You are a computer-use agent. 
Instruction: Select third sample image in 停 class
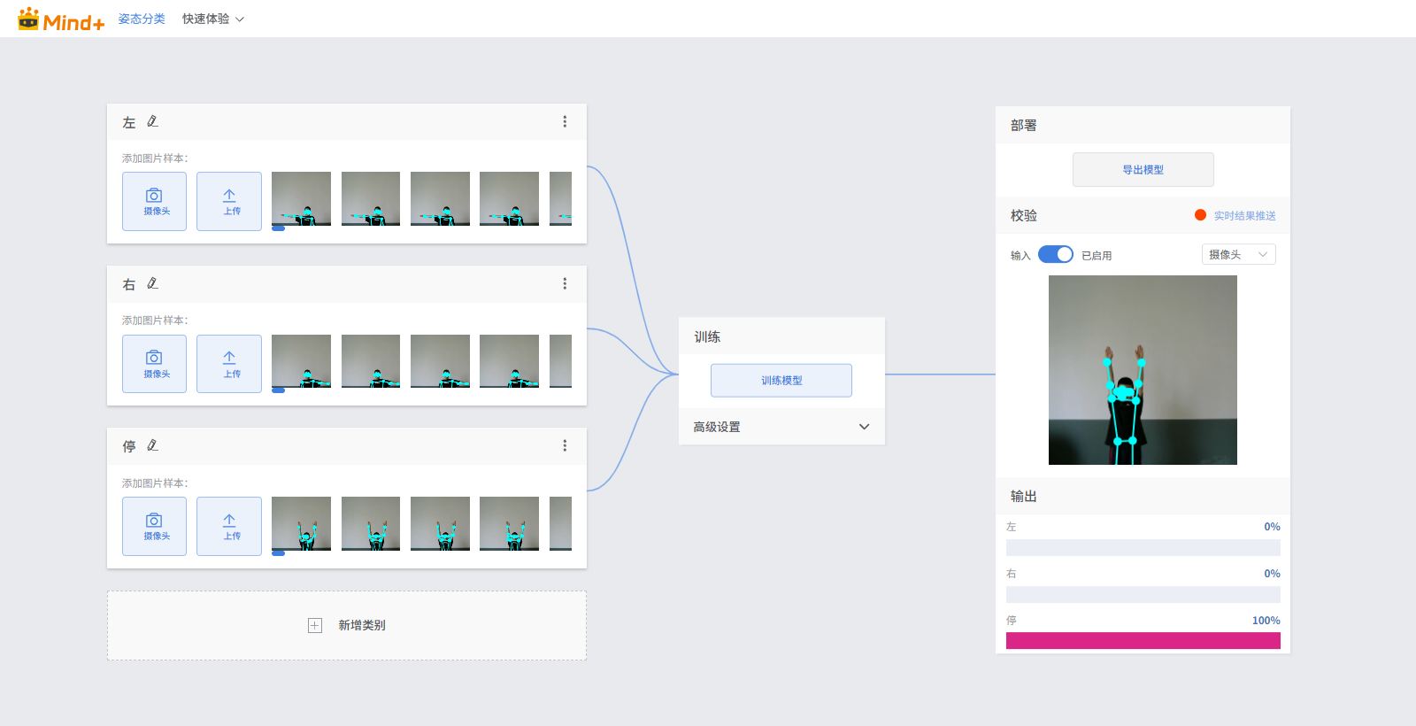tap(440, 523)
